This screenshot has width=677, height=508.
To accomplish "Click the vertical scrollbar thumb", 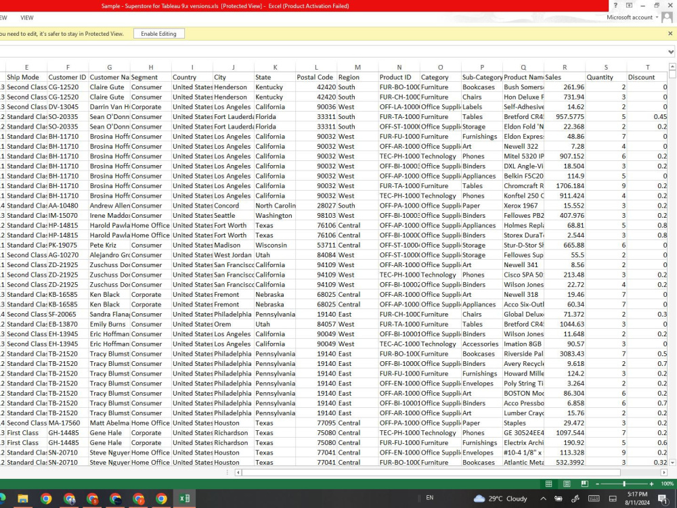I will [672, 74].
